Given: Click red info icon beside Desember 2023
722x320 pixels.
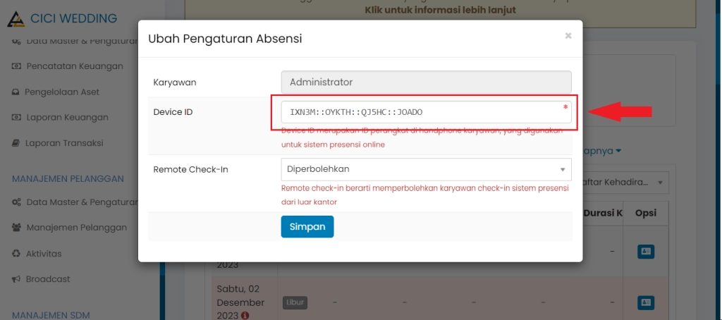Looking at the screenshot, I should click(x=245, y=316).
